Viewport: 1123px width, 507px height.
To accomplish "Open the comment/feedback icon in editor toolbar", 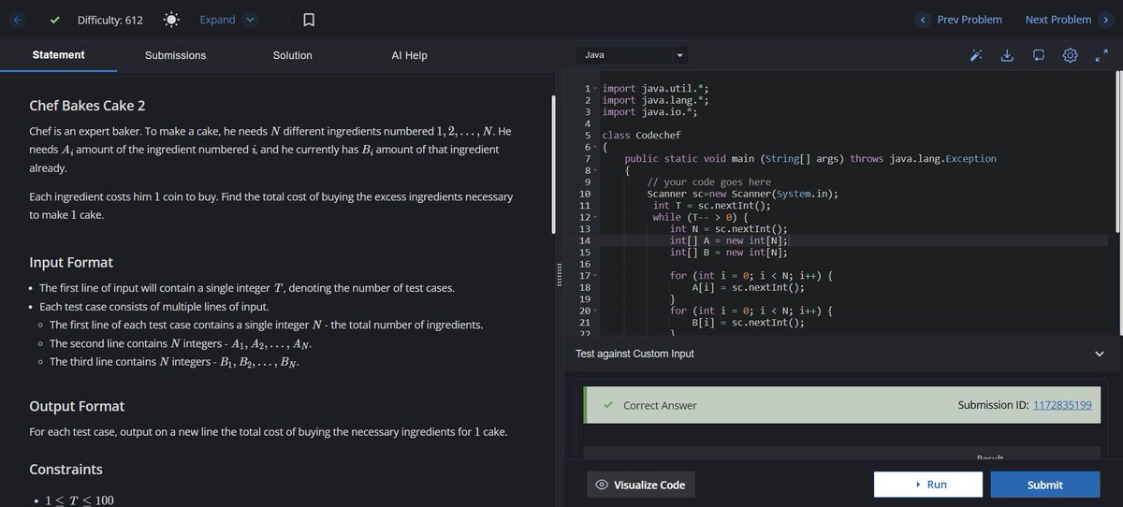I will click(x=1039, y=56).
